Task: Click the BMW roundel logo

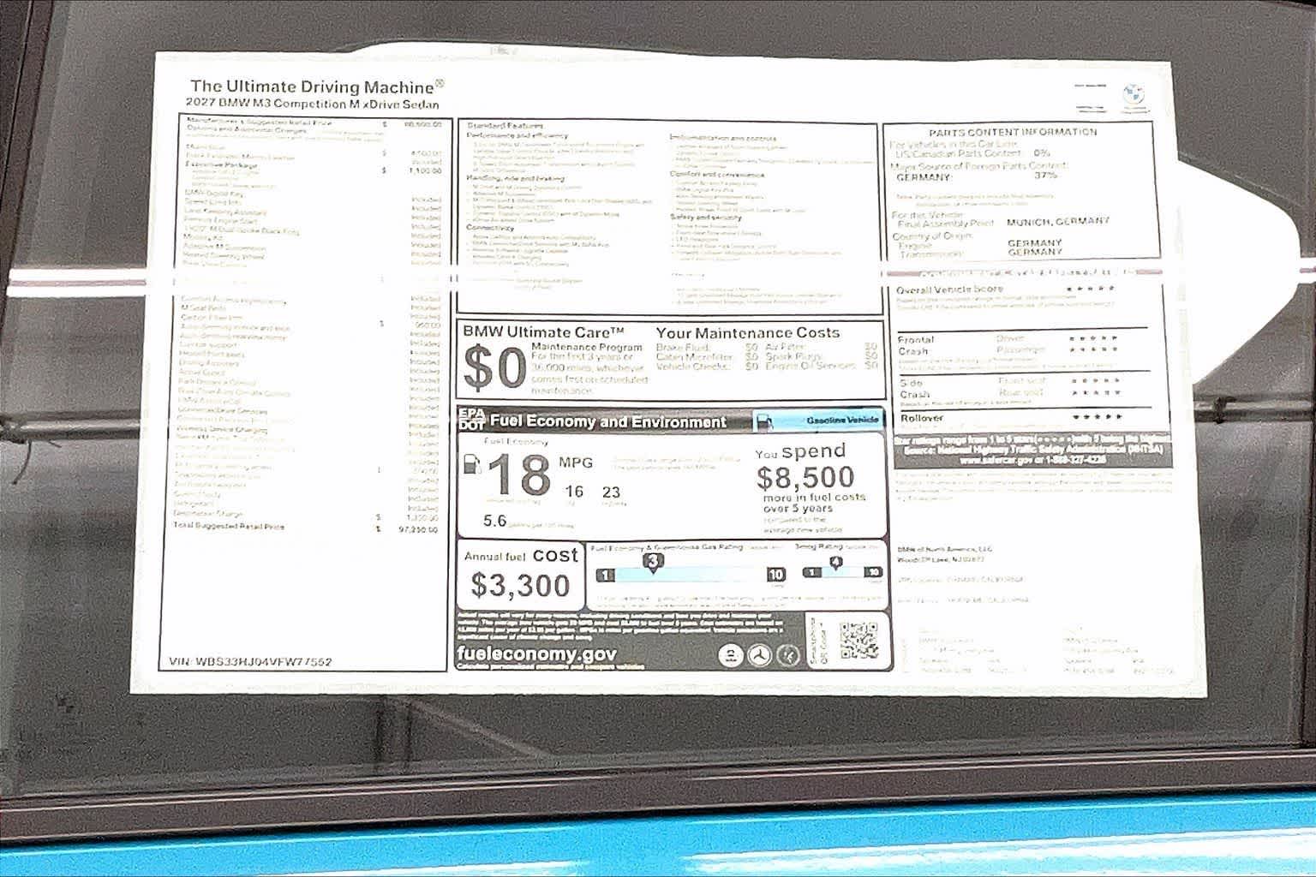Action: 1135,92
